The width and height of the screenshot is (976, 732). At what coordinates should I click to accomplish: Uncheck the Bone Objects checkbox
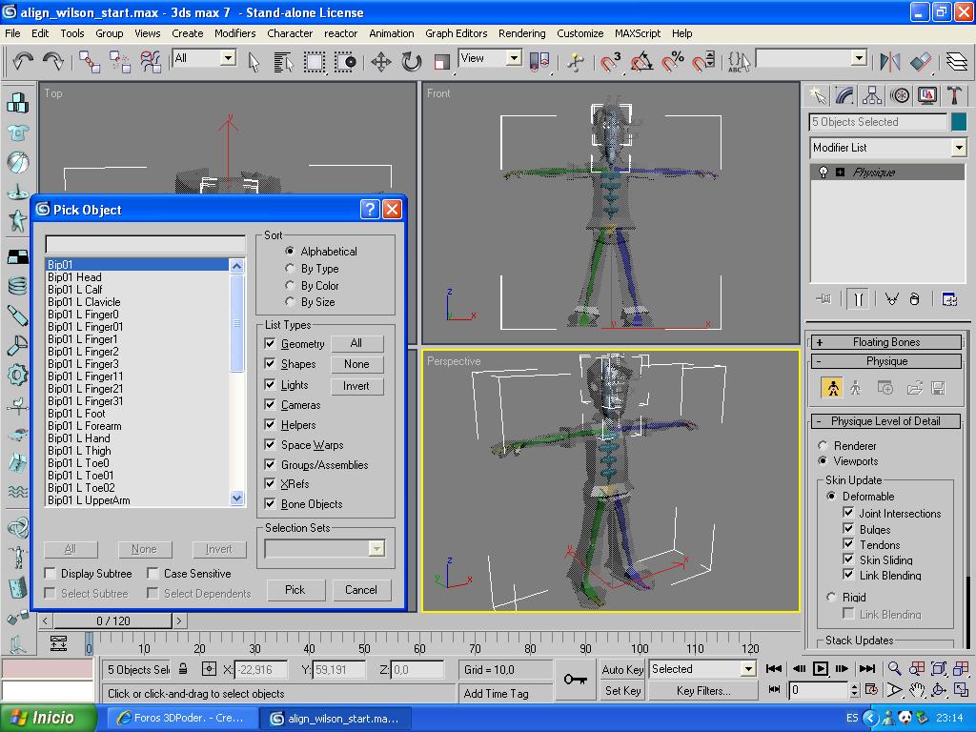pos(270,503)
